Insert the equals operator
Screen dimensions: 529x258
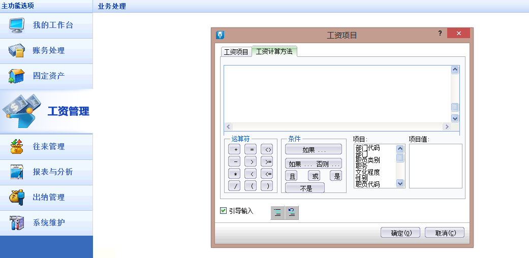click(x=251, y=149)
